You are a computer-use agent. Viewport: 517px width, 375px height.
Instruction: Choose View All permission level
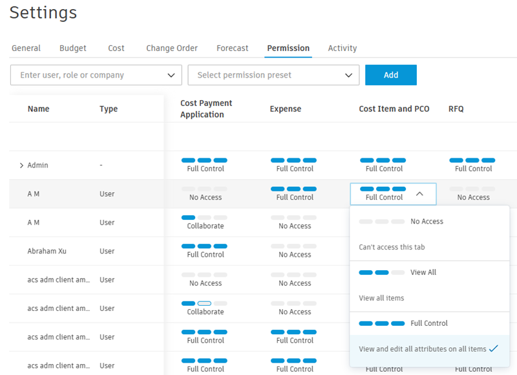(x=423, y=272)
